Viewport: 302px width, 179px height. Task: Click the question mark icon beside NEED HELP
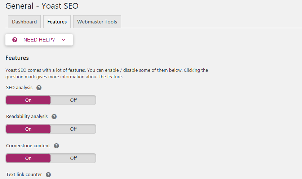click(15, 40)
